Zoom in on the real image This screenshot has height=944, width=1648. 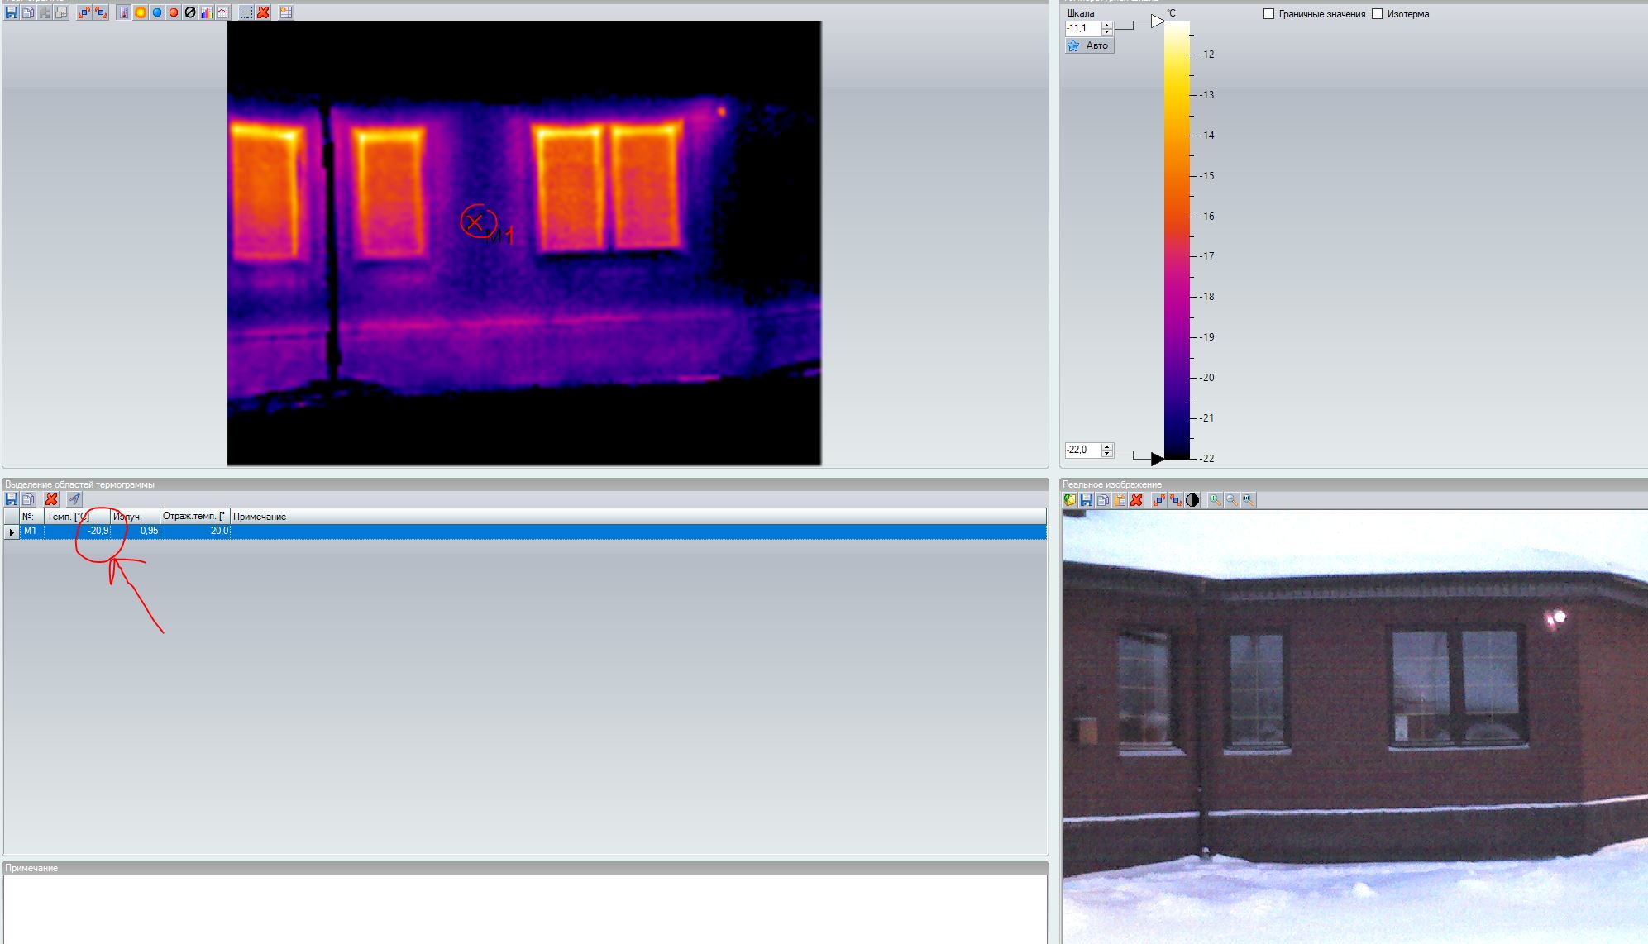pyautogui.click(x=1215, y=500)
